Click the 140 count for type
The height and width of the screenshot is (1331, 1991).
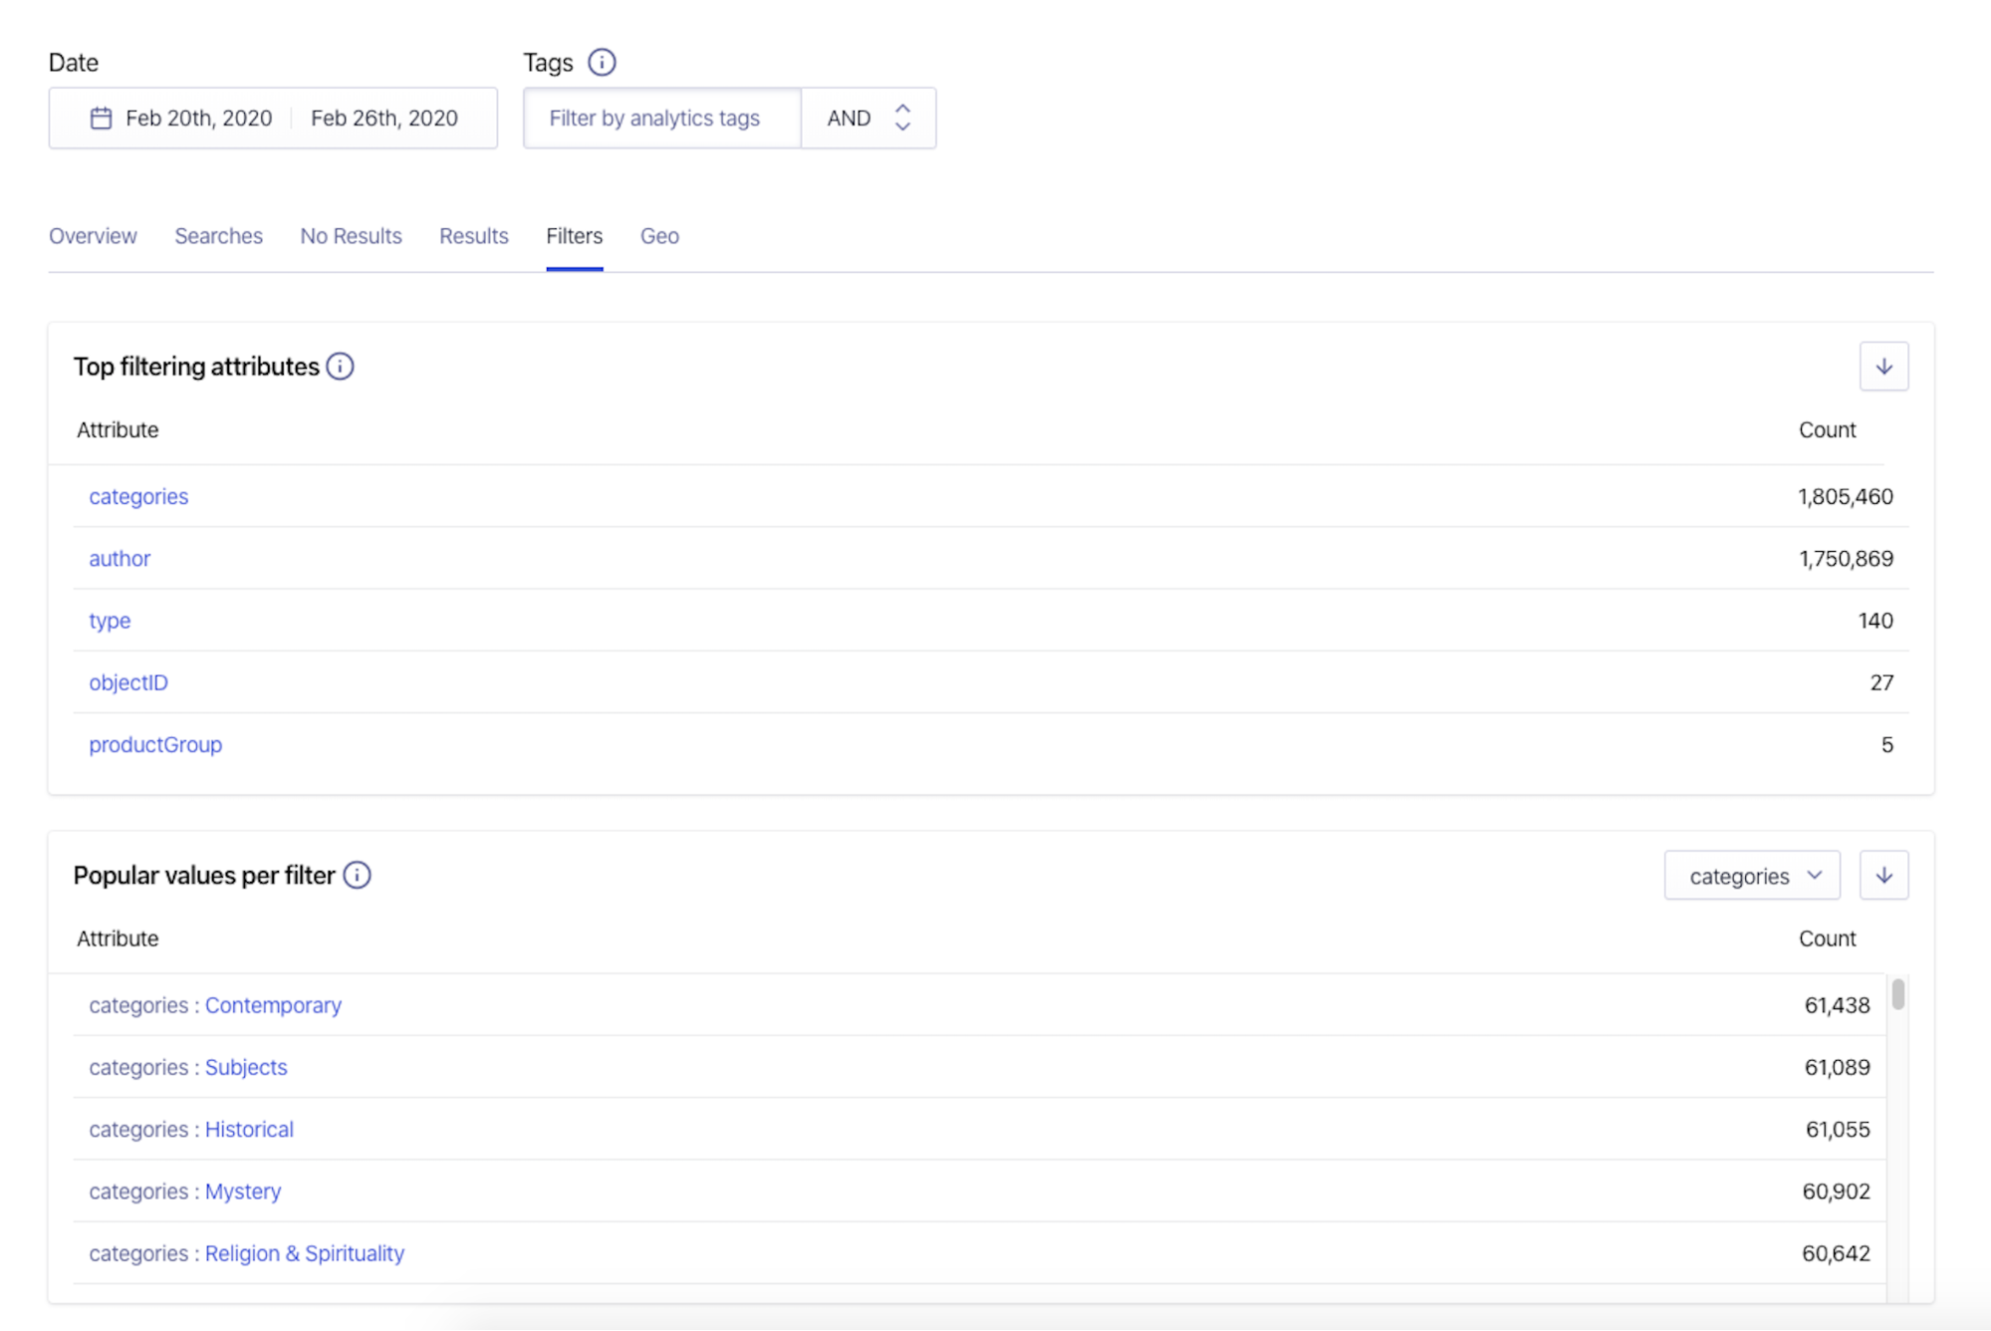coord(1875,621)
